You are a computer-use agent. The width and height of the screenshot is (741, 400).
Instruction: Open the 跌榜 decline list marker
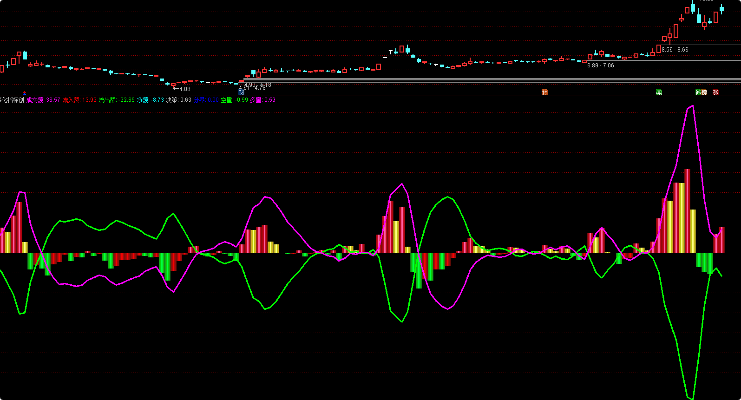pos(701,92)
